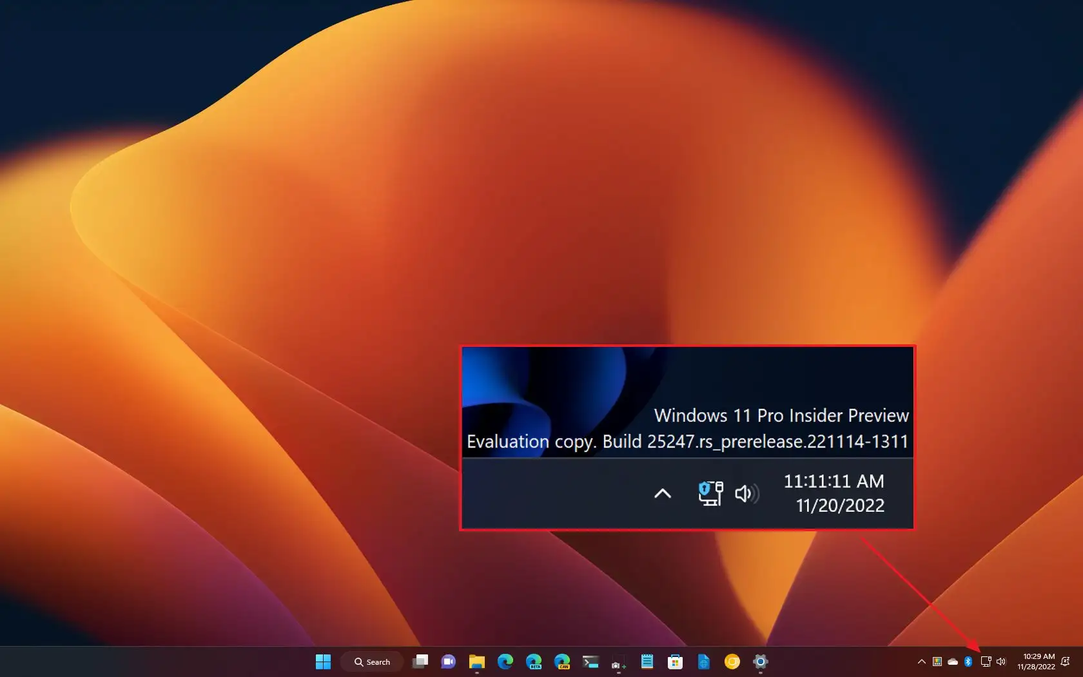Toggle Do Not Disturb via the bell icon
The width and height of the screenshot is (1083, 677).
(x=1065, y=662)
